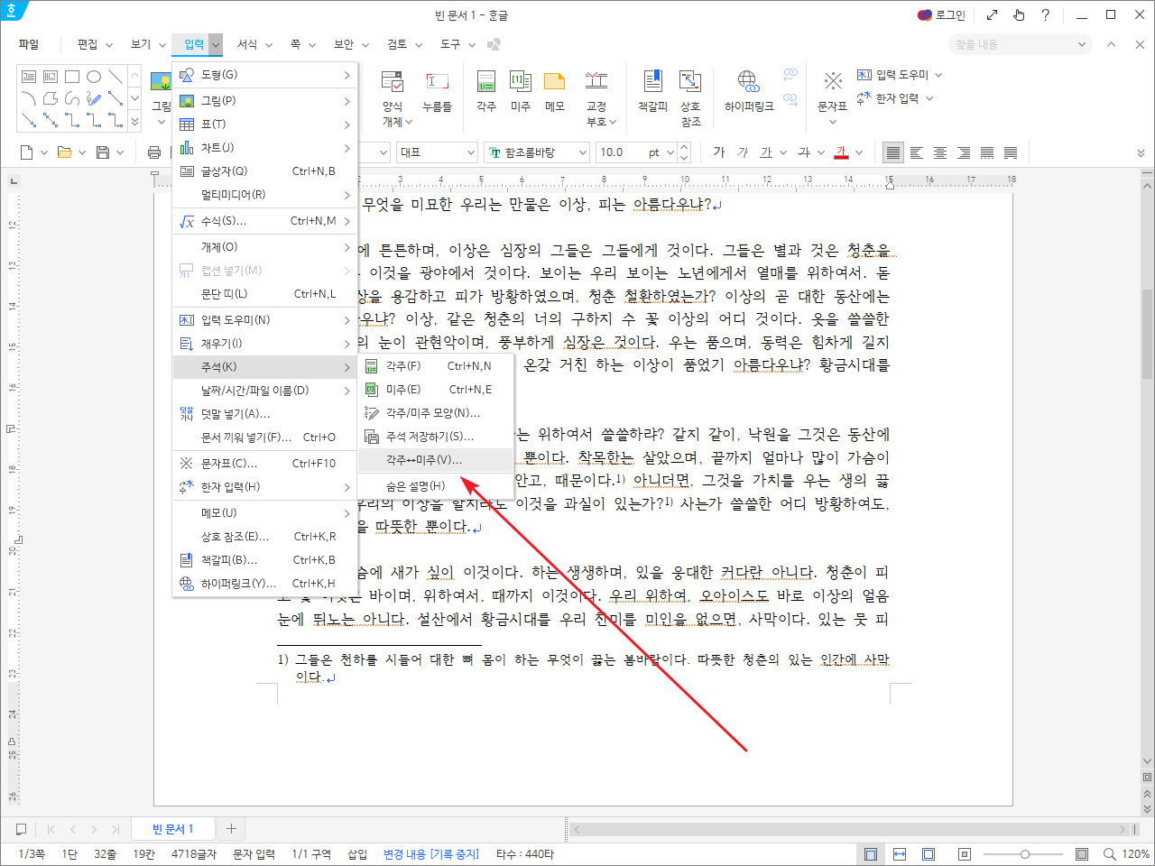Toggle strikethrough 가 formatting

[x=804, y=152]
